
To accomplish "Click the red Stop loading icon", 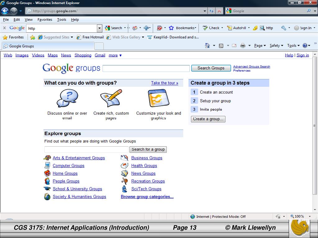I will 219,11.
